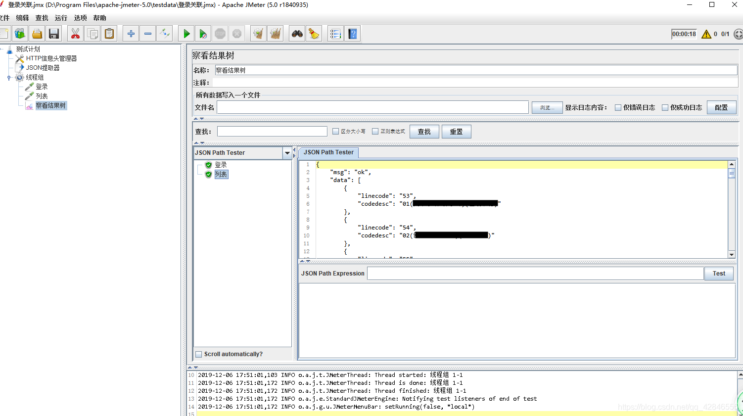The height and width of the screenshot is (416, 743).
Task: Click the 重置 button
Action: pos(456,132)
